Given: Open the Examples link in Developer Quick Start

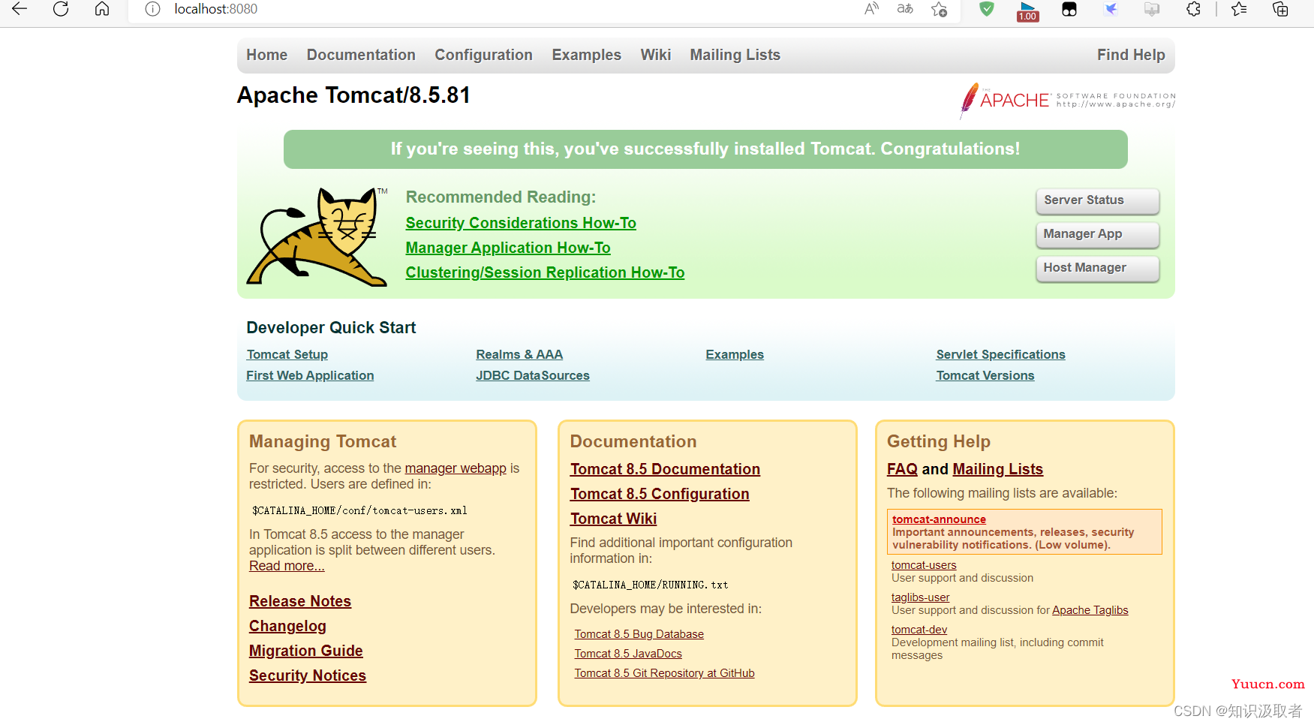Looking at the screenshot, I should (735, 354).
